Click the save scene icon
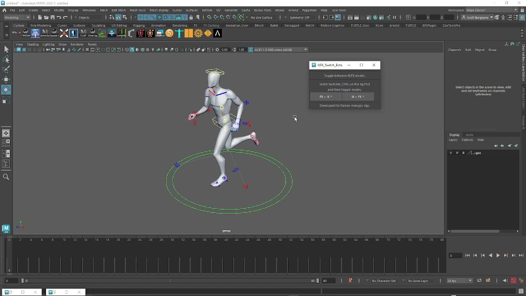526x296 pixels. tap(52, 18)
